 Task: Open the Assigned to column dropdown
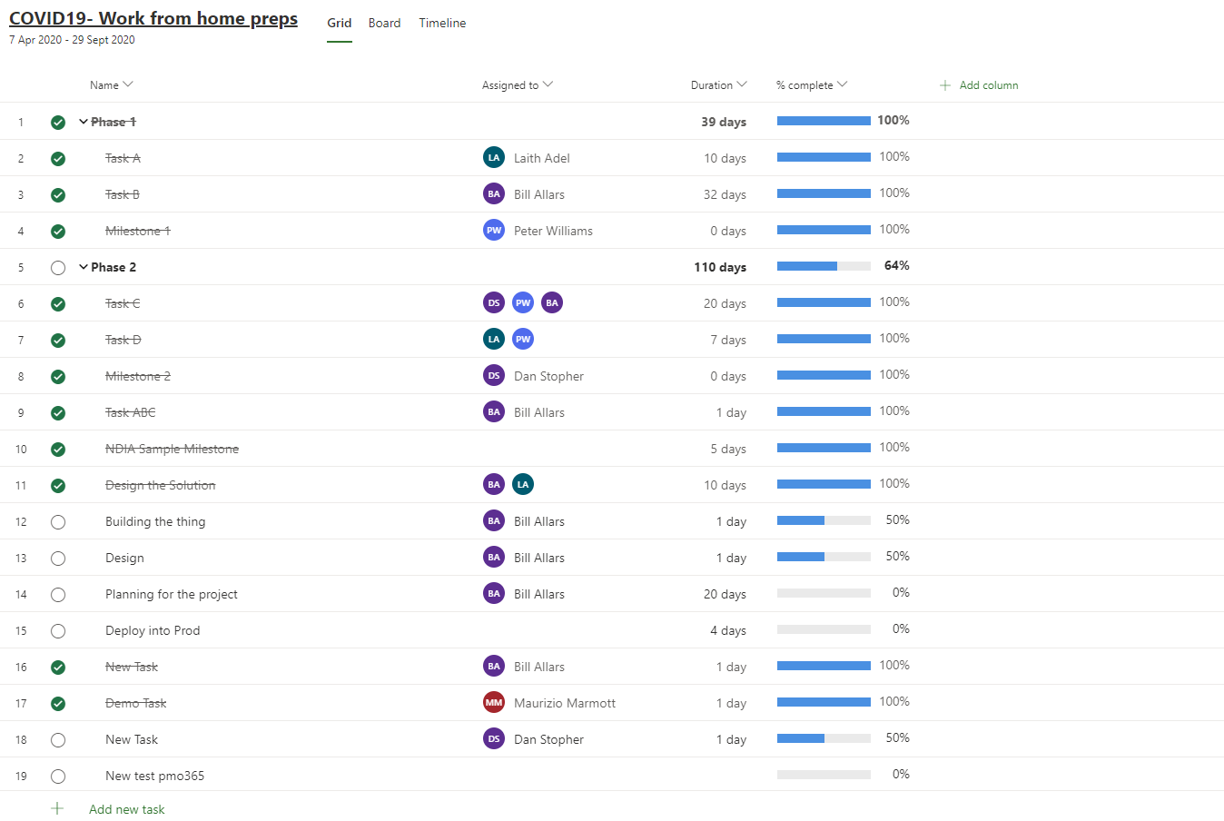(548, 84)
